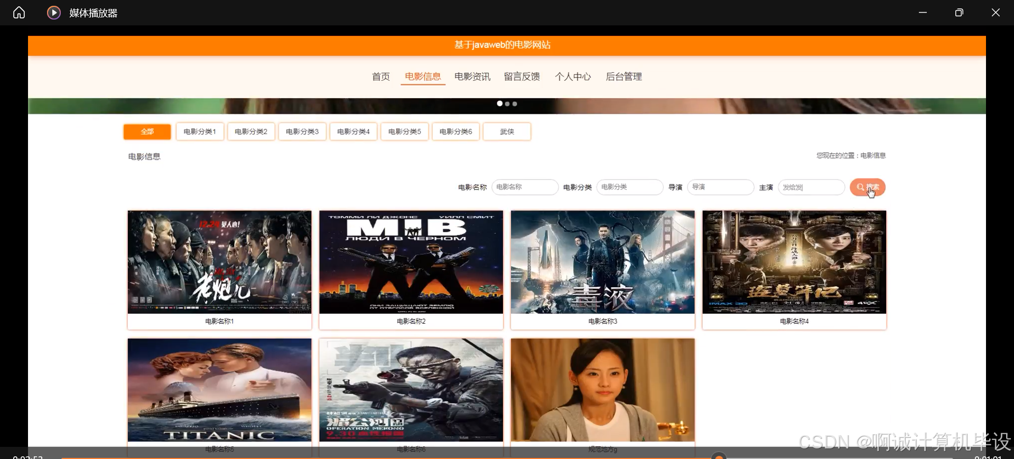This screenshot has height=459, width=1014.
Task: Select the first carousel dot
Action: coord(500,104)
